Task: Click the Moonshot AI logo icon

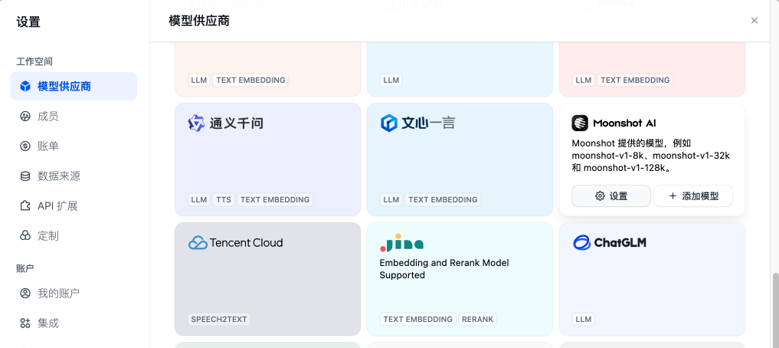Action: tap(580, 123)
